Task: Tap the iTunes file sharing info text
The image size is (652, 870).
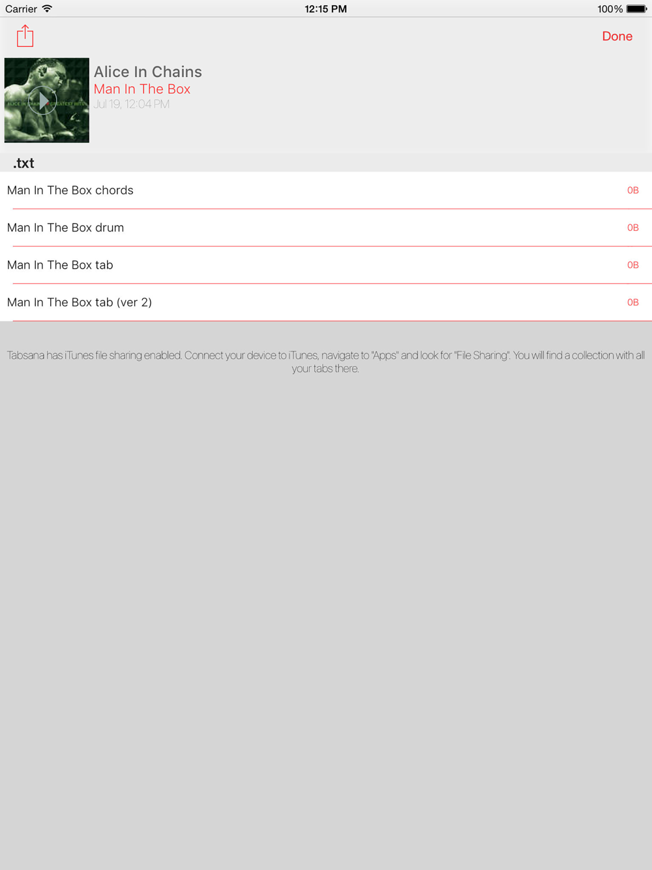Action: (x=326, y=362)
